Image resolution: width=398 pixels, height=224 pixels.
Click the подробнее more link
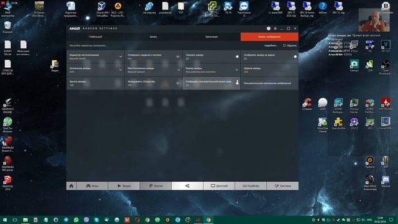click(271, 45)
